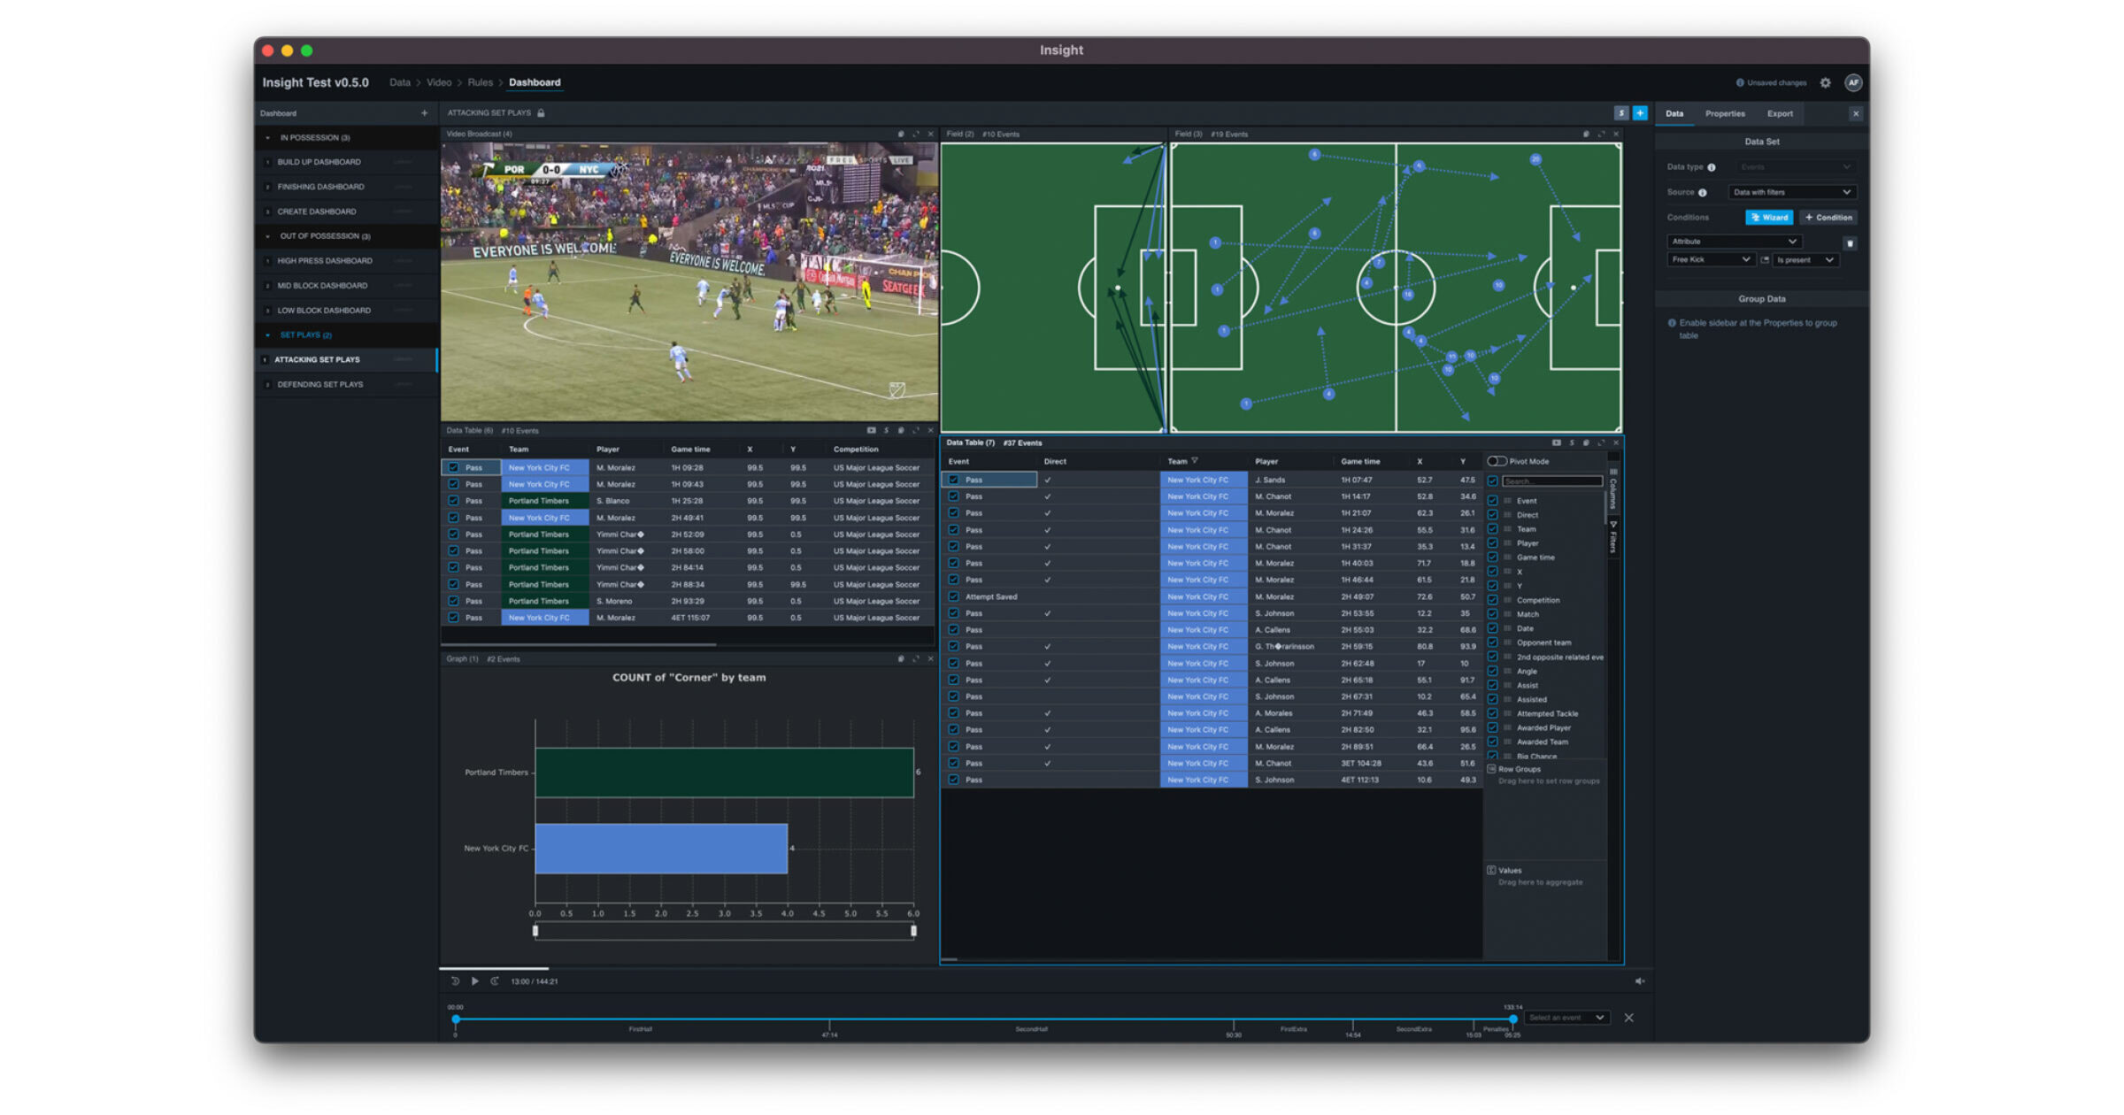Screen dimensions: 2124x1115
Task: Open the Source dropdown showing Data with filters
Action: [1791, 192]
